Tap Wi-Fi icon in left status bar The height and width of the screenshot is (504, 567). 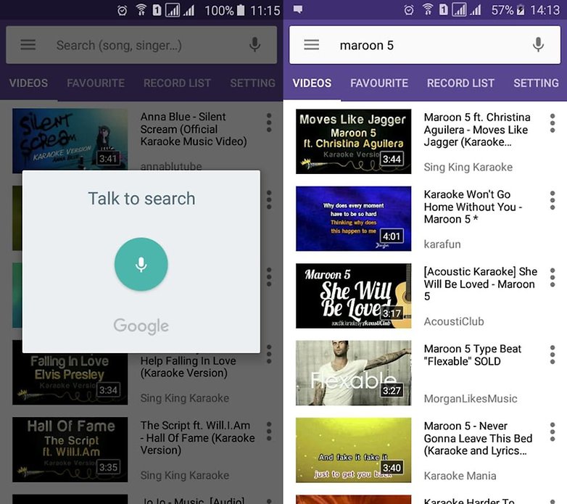(x=141, y=10)
